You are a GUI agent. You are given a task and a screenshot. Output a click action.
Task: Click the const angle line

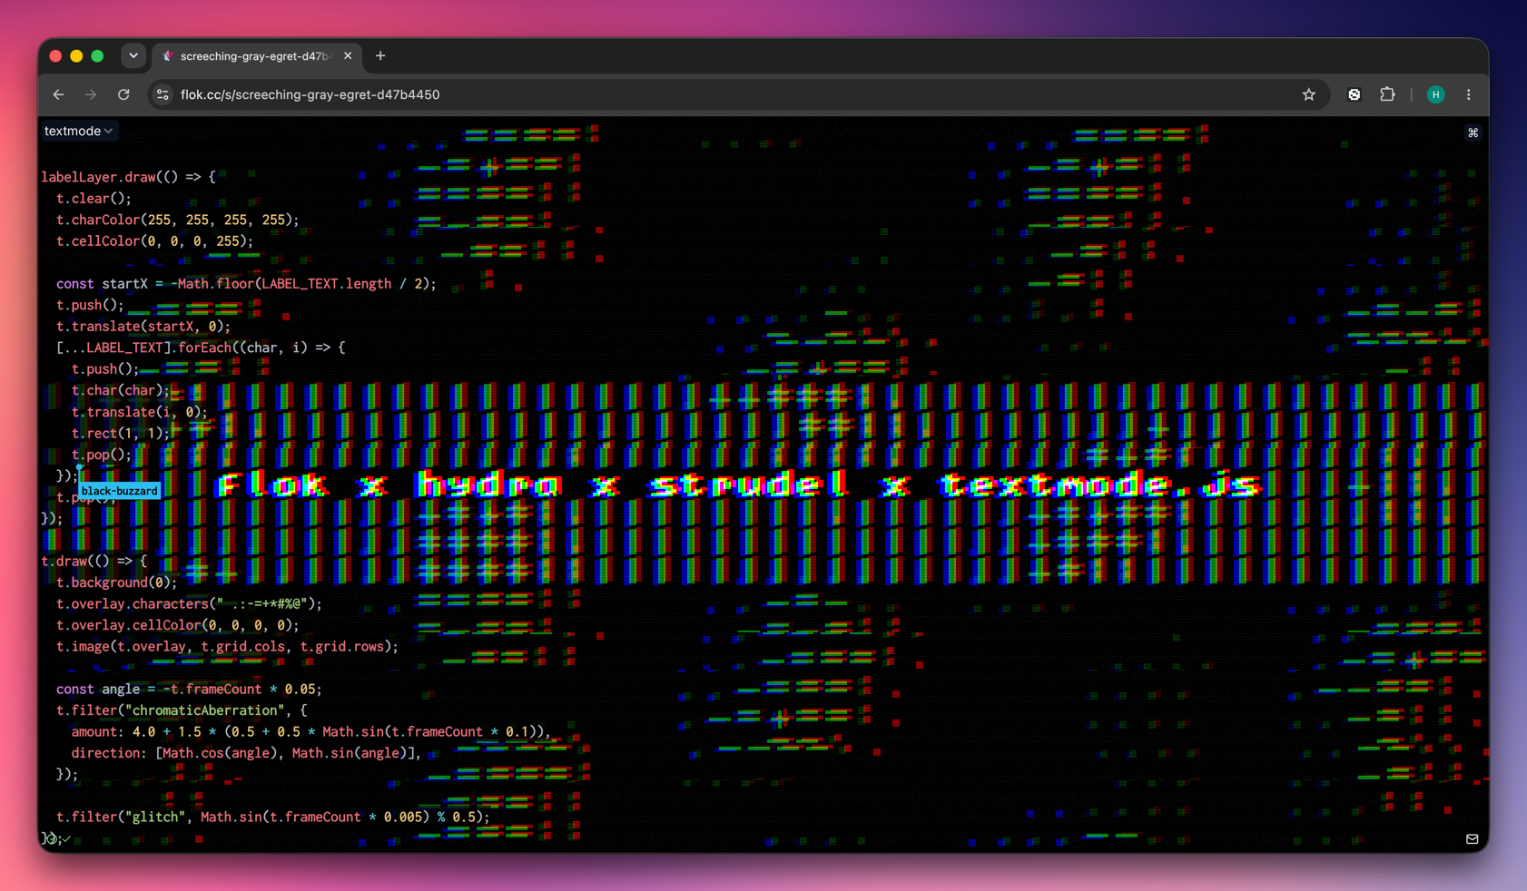click(x=189, y=690)
